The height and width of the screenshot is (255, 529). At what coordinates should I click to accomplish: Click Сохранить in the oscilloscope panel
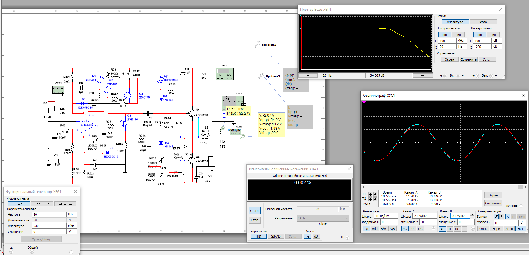pyautogui.click(x=493, y=203)
